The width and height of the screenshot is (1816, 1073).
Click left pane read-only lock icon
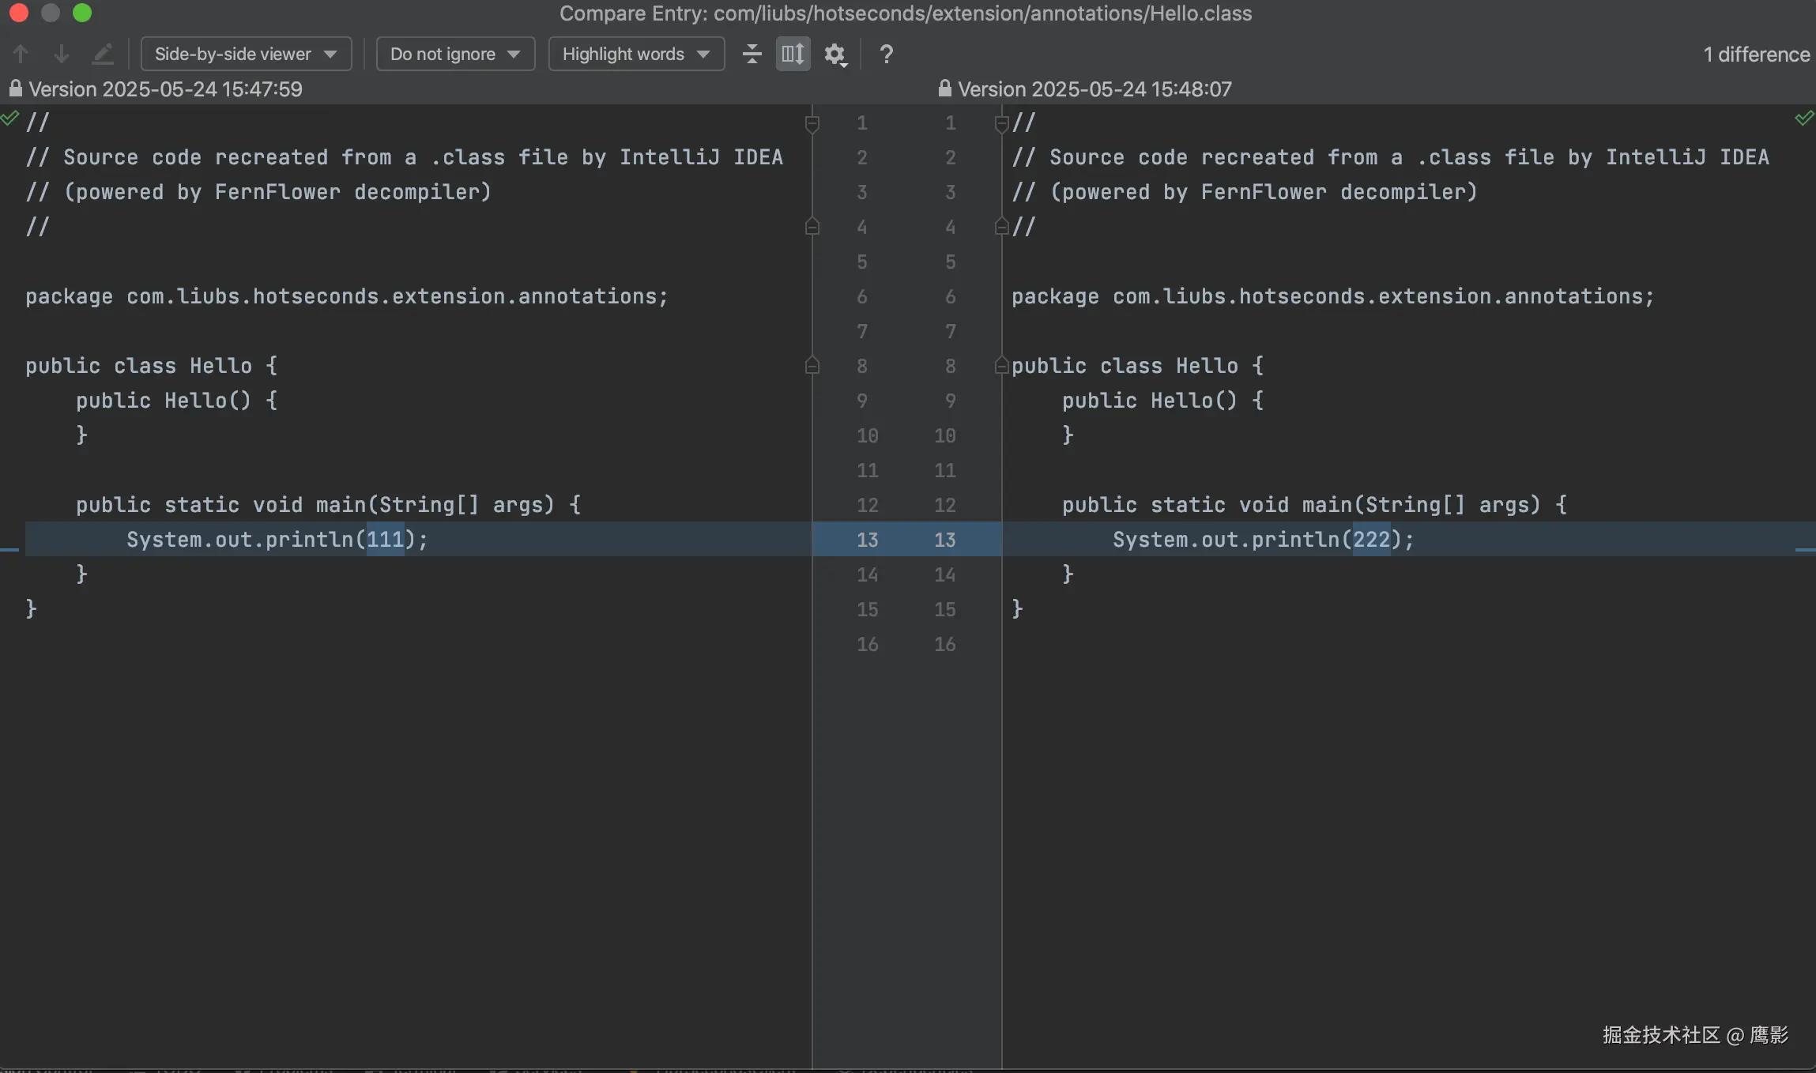(15, 88)
